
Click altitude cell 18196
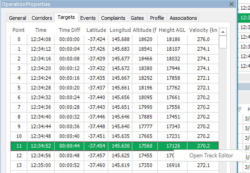click(145, 88)
